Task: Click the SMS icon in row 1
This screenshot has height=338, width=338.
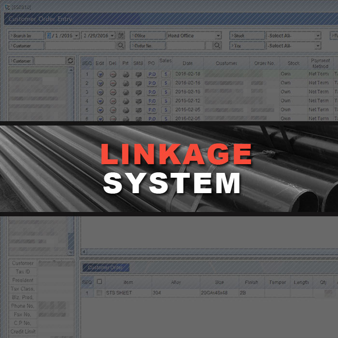Action: pos(139,74)
